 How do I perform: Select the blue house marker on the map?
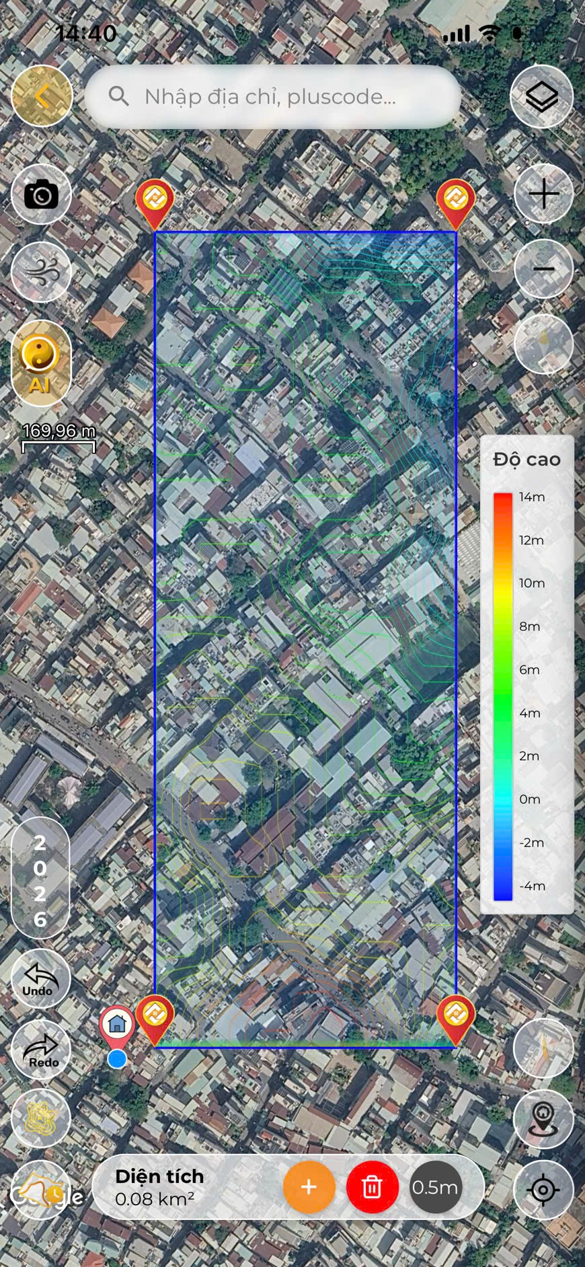[117, 1025]
